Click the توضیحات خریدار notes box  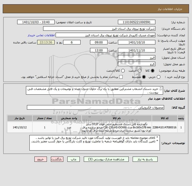[x=95, y=143]
